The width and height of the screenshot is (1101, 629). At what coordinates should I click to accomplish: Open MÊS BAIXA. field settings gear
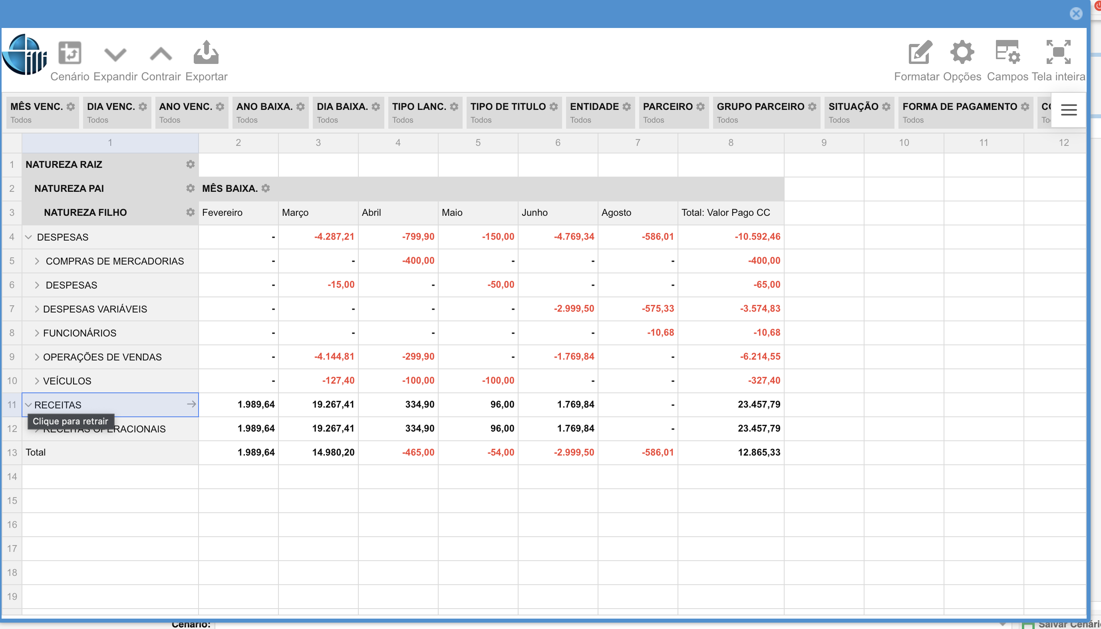(266, 188)
